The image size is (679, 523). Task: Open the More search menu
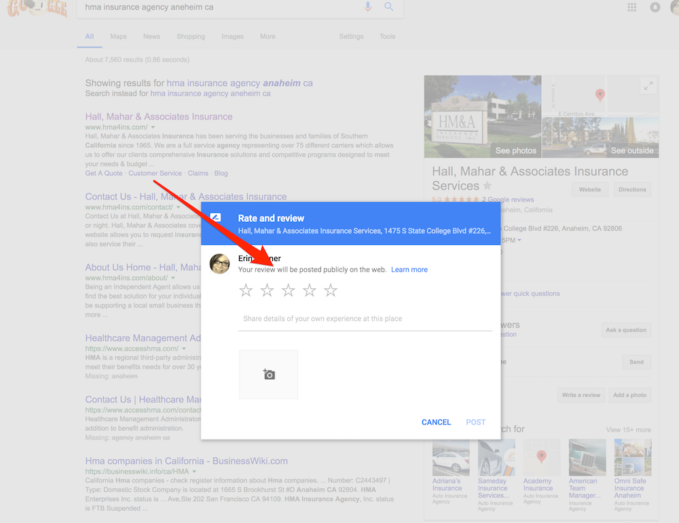[268, 37]
